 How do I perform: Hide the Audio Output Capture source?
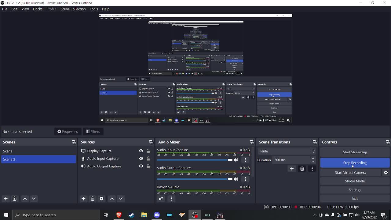(x=141, y=166)
